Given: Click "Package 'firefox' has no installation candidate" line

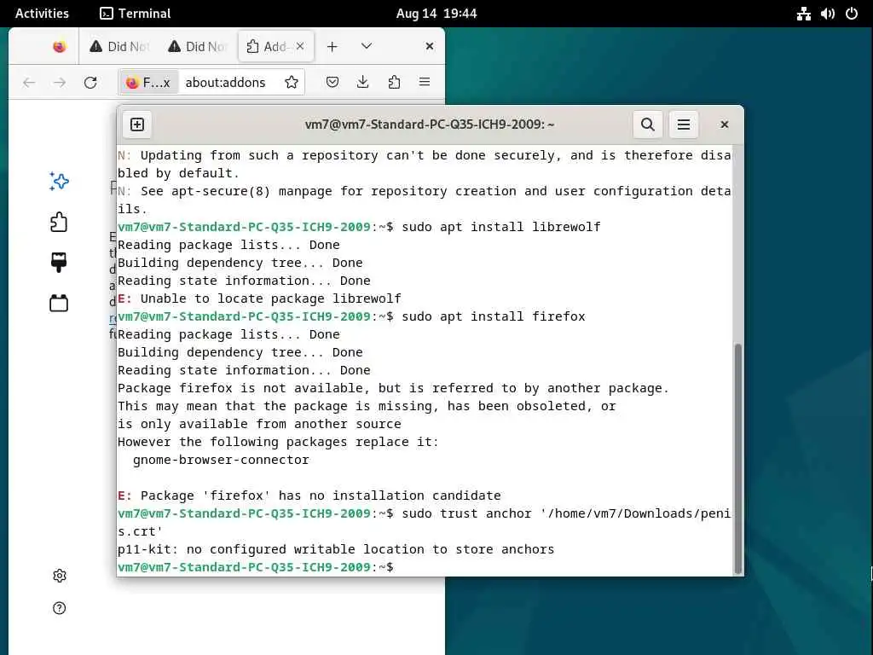Looking at the screenshot, I should 309,496.
